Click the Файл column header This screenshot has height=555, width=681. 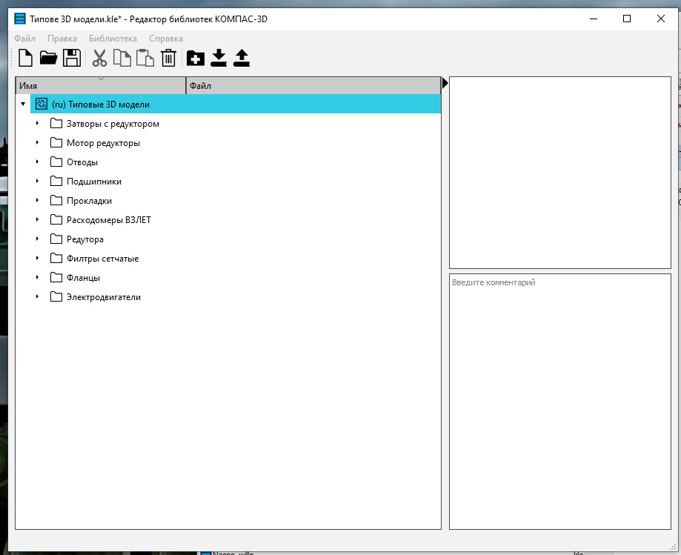313,85
